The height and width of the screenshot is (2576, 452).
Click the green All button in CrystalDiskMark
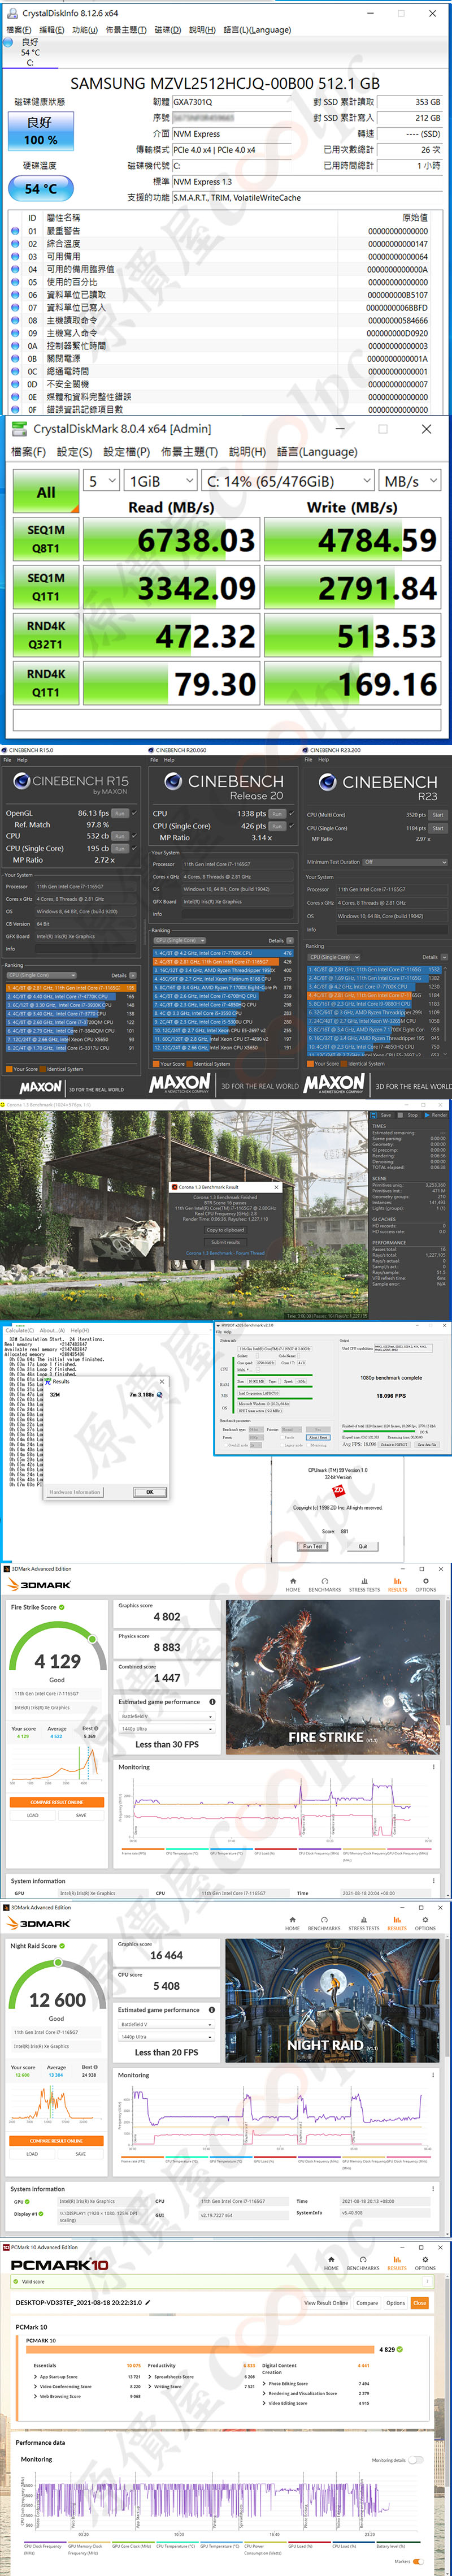click(x=46, y=492)
